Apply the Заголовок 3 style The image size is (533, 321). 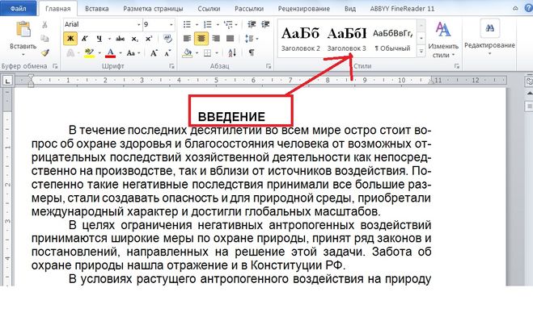[347, 38]
